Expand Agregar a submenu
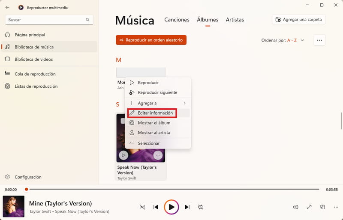Image resolution: width=343 pixels, height=220 pixels. pos(158,103)
